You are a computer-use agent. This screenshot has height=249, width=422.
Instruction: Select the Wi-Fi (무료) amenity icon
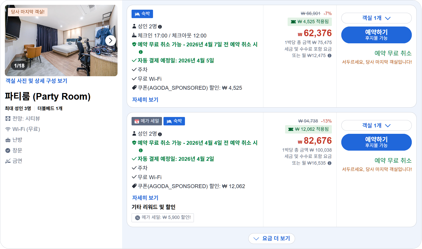(8, 129)
